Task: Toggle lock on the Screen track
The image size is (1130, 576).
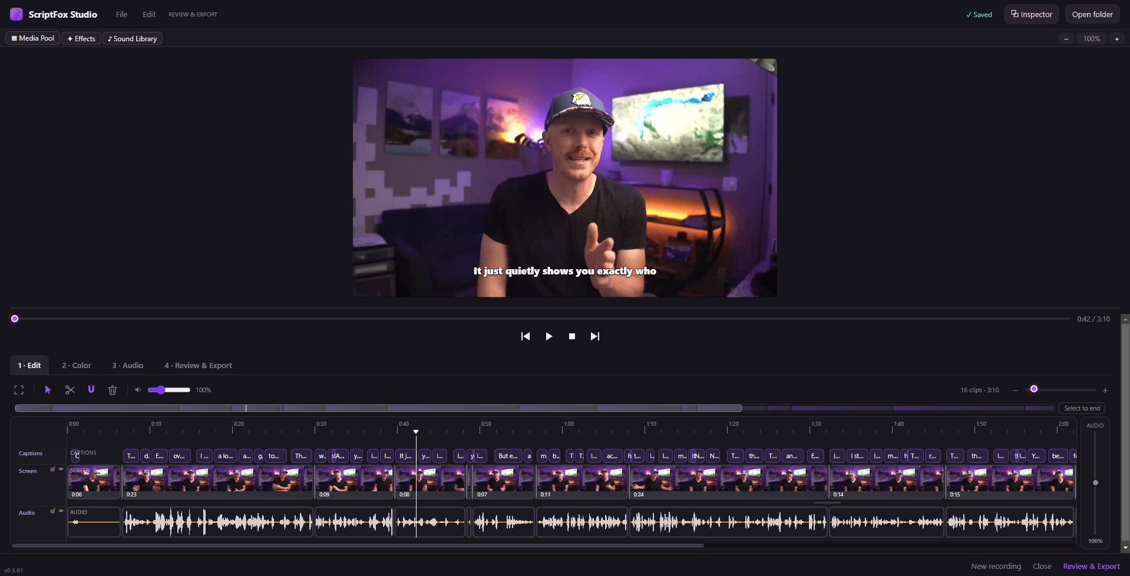Action: click(52, 469)
